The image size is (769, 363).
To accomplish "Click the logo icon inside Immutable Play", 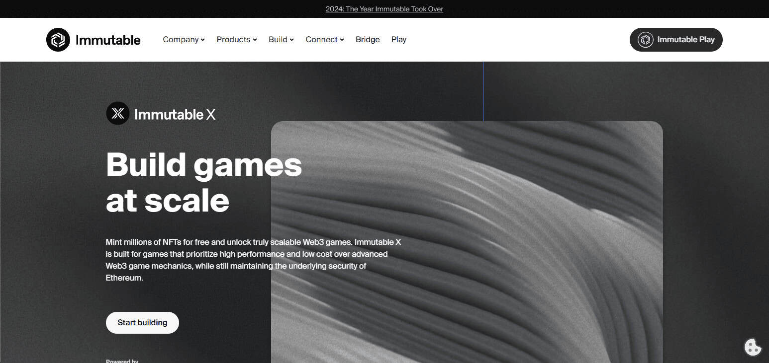I will tap(645, 40).
